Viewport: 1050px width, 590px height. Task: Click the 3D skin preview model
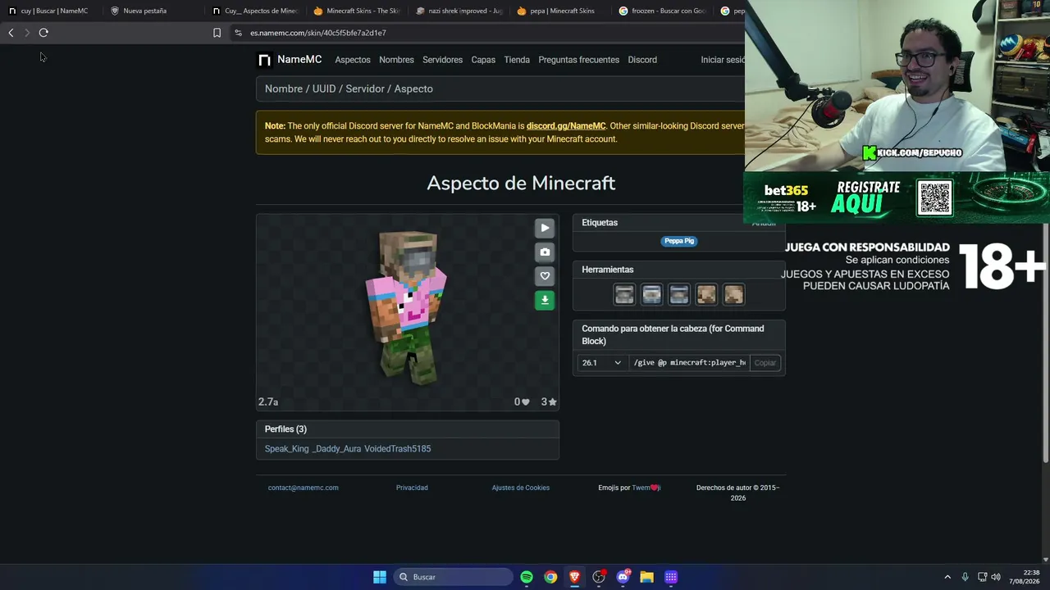407,309
